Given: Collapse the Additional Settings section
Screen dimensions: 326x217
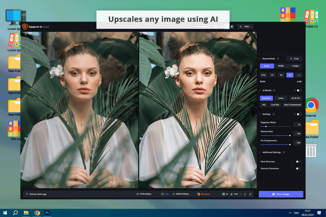Looking at the screenshot, I should tap(260, 153).
